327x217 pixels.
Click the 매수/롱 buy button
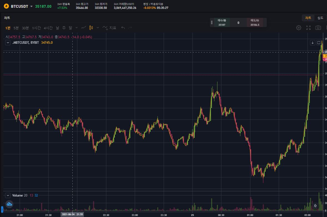222,23
